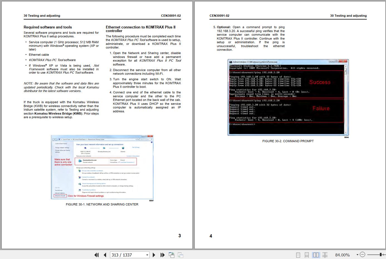Switch to single page layout
This screenshot has width=386, height=259.
pyautogui.click(x=298, y=255)
